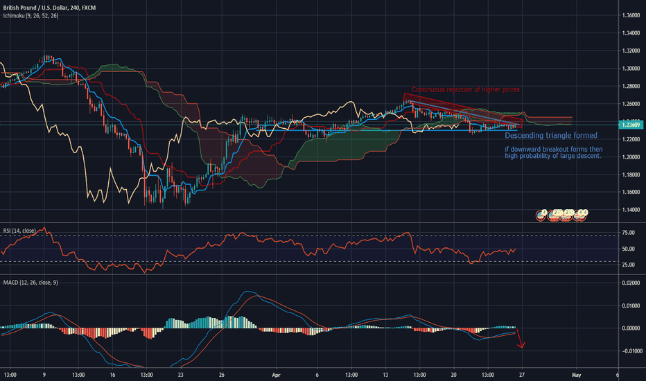Click the '26' date label on time axis

click(x=222, y=375)
